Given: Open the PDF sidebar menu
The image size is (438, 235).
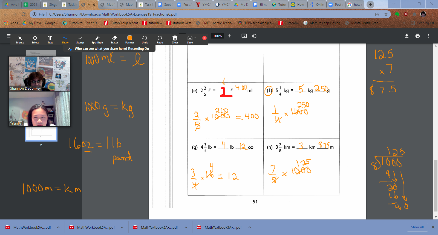Looking at the screenshot, I should [x=9, y=36].
